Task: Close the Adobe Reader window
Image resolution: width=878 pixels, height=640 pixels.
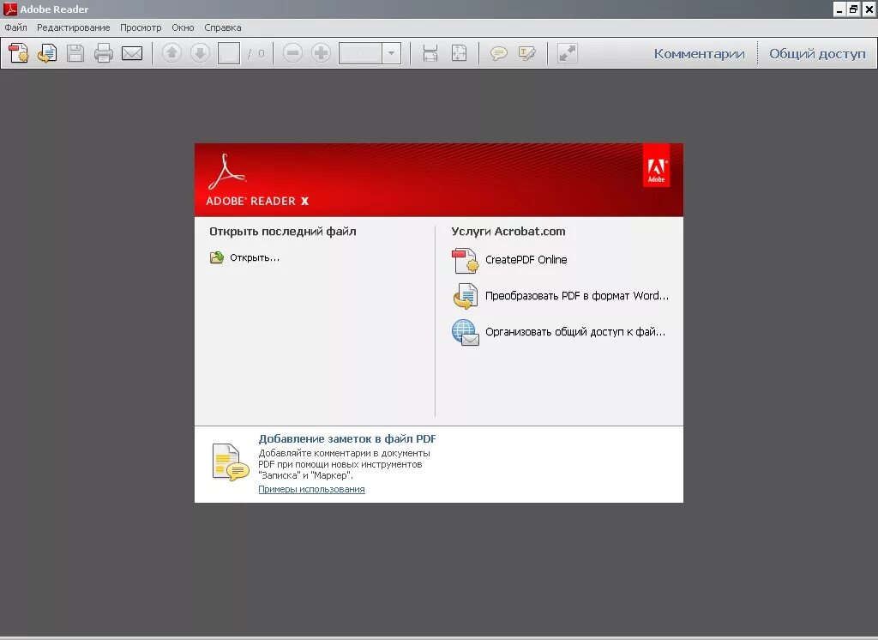Action: pos(869,9)
